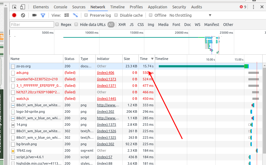Open the Security tab
Image resolution: width=266 pixels, height=165 pixels.
pyautogui.click(x=179, y=7)
